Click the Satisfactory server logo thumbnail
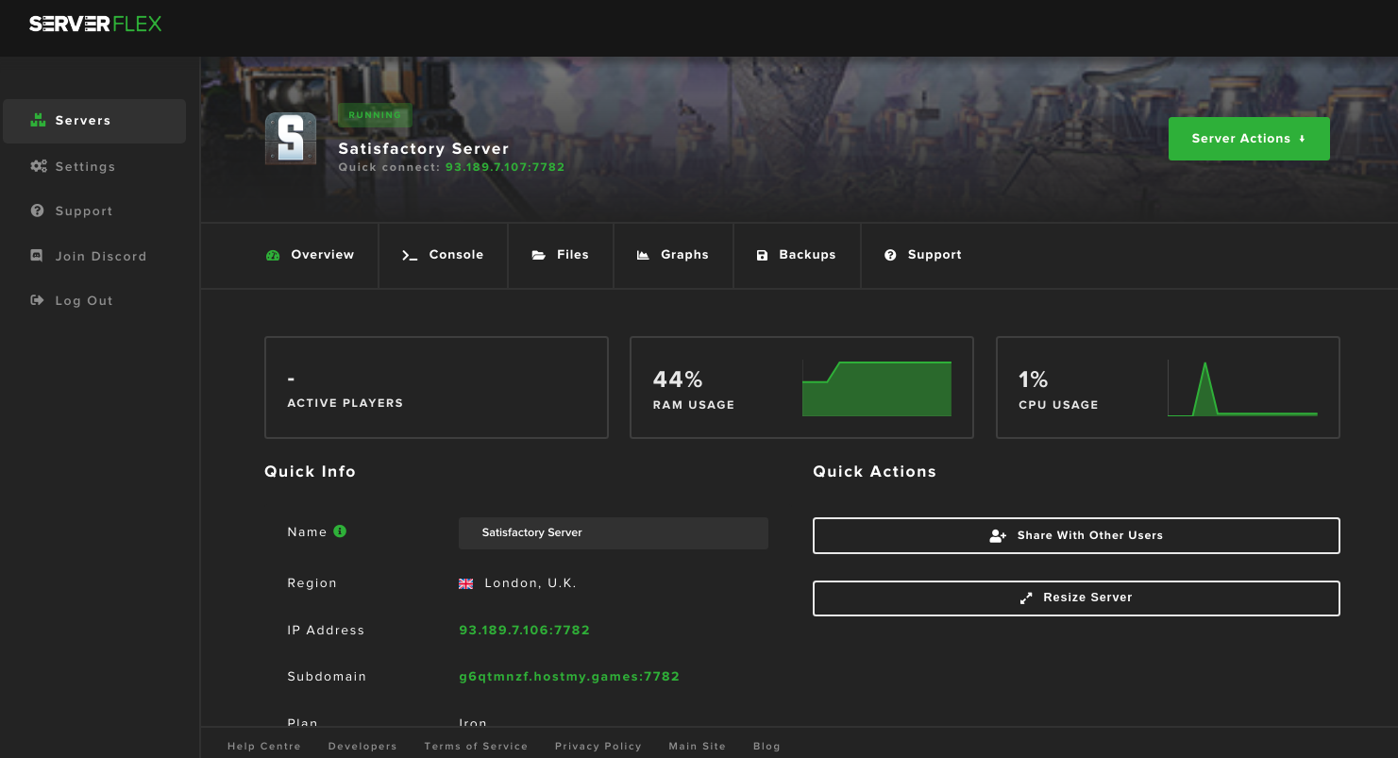Image resolution: width=1398 pixels, height=758 pixels. coord(291,139)
